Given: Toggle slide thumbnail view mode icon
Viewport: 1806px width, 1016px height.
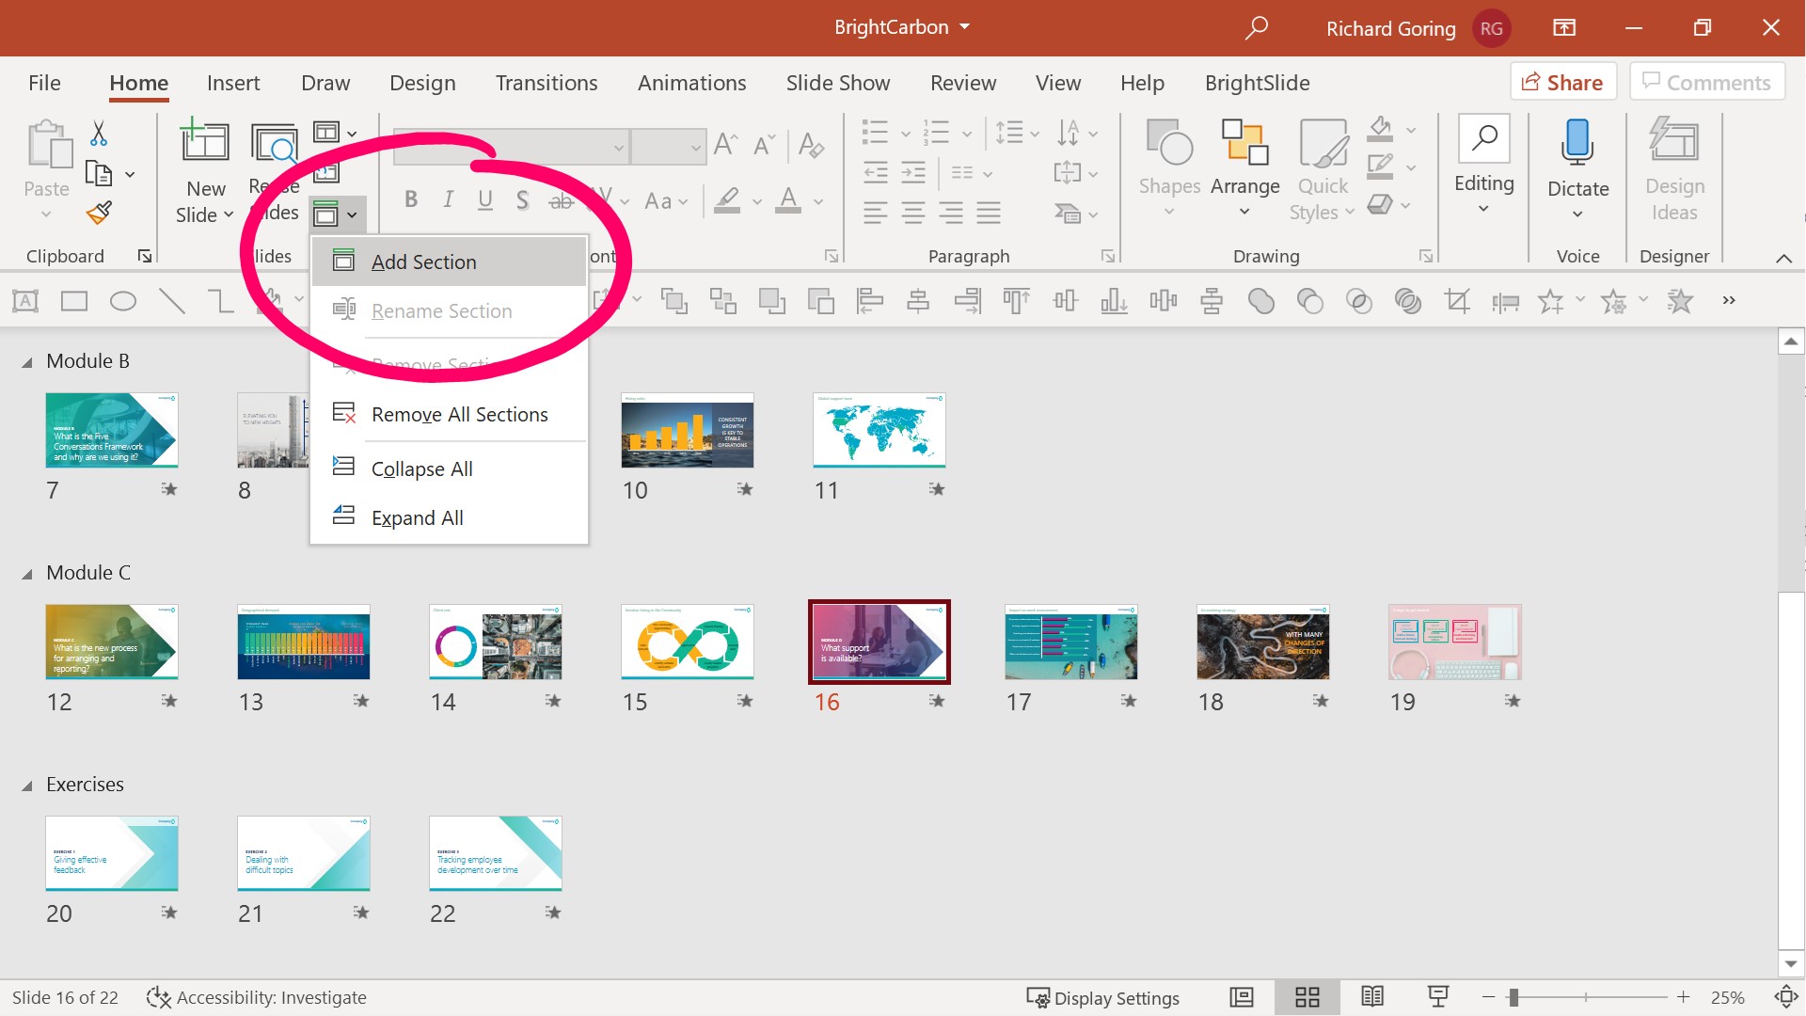Looking at the screenshot, I should pos(1307,996).
